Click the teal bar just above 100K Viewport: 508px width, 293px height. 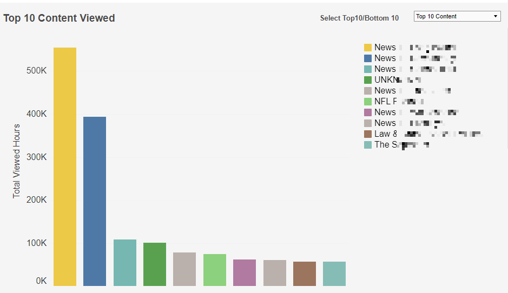point(125,263)
